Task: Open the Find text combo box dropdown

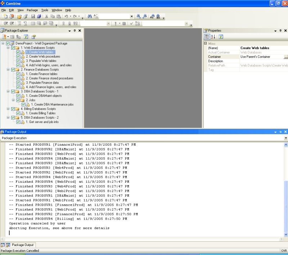Action: [x=131, y=17]
